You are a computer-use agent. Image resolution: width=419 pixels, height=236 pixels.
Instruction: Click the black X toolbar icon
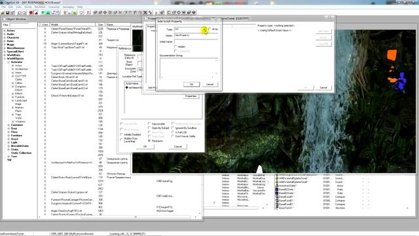click(145, 12)
